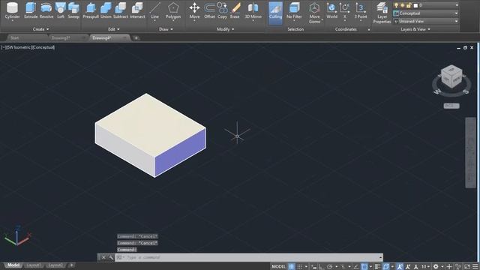Select the Erase tool
Screen dimensions: 480x270
point(235,10)
